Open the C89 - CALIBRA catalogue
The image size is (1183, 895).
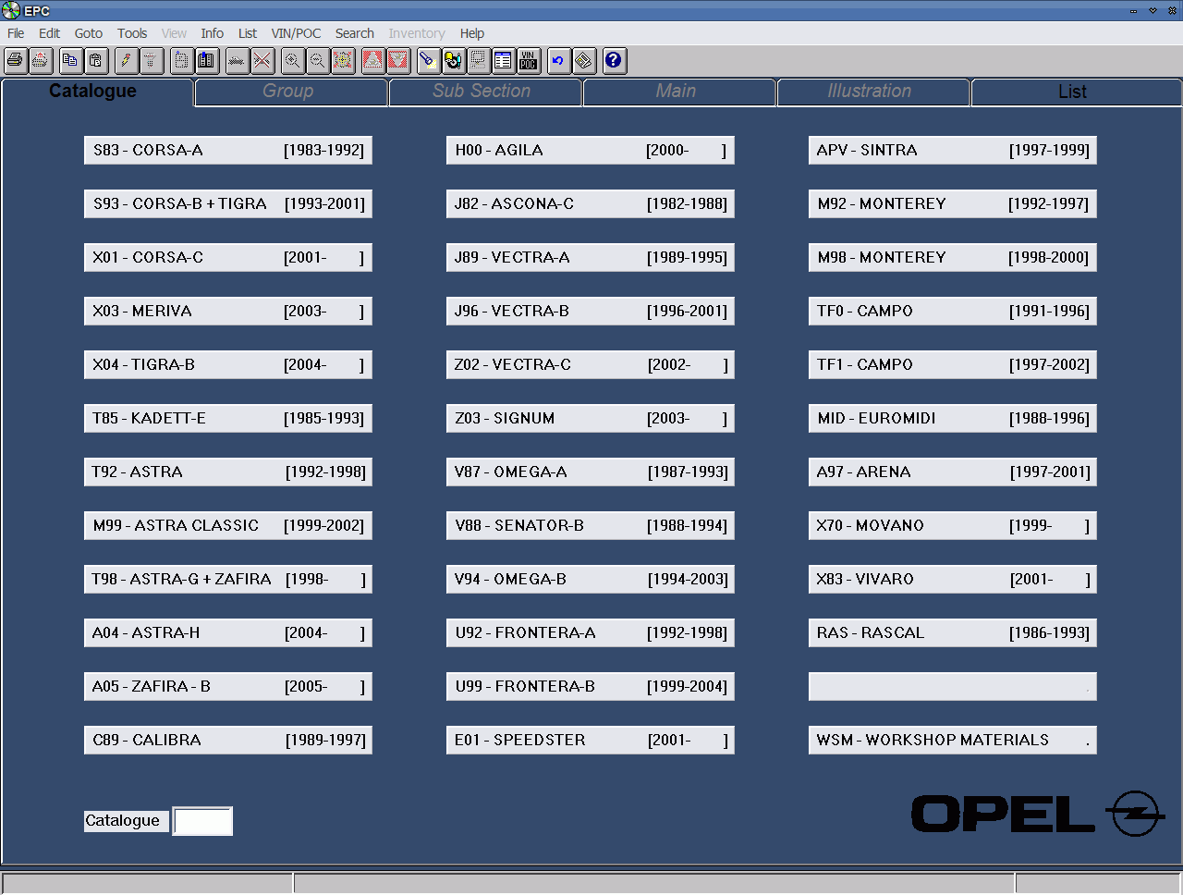pos(228,741)
